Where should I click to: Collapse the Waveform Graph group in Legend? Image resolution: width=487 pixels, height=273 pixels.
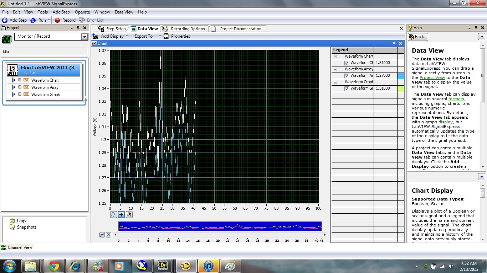[335, 82]
